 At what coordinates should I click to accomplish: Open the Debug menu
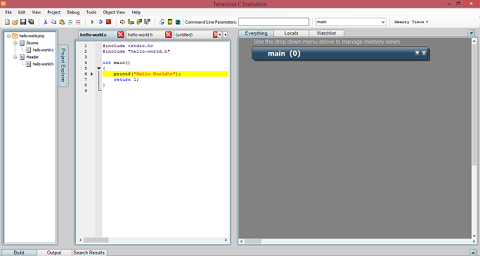tap(73, 12)
